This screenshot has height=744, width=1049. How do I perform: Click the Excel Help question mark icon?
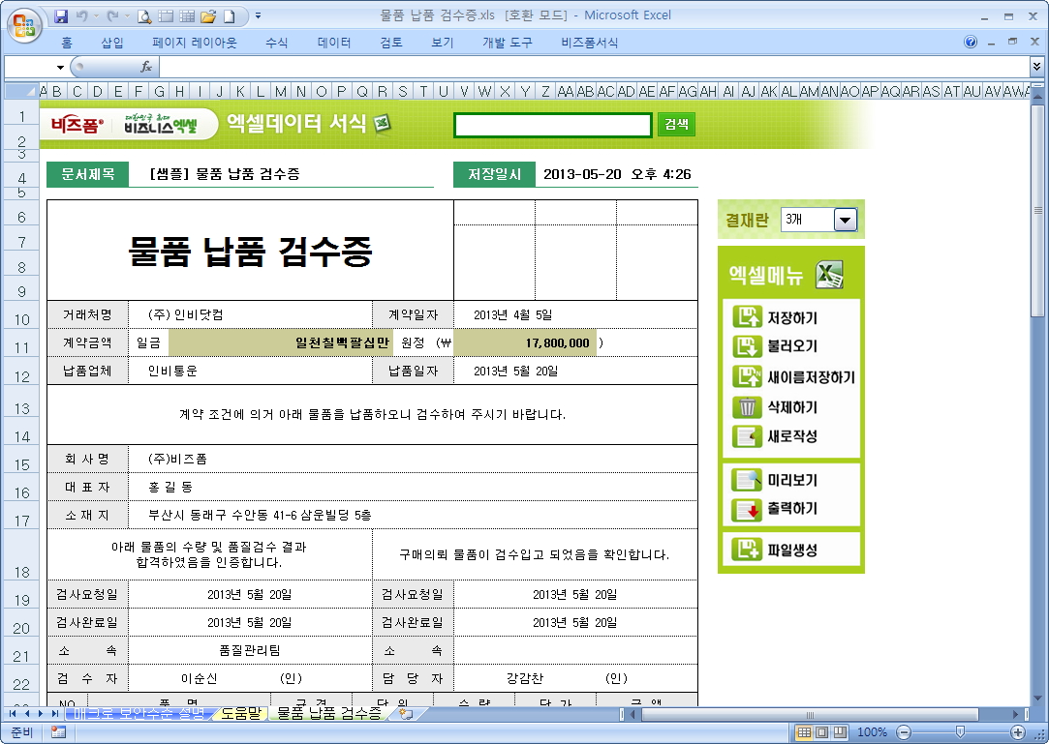tap(971, 43)
